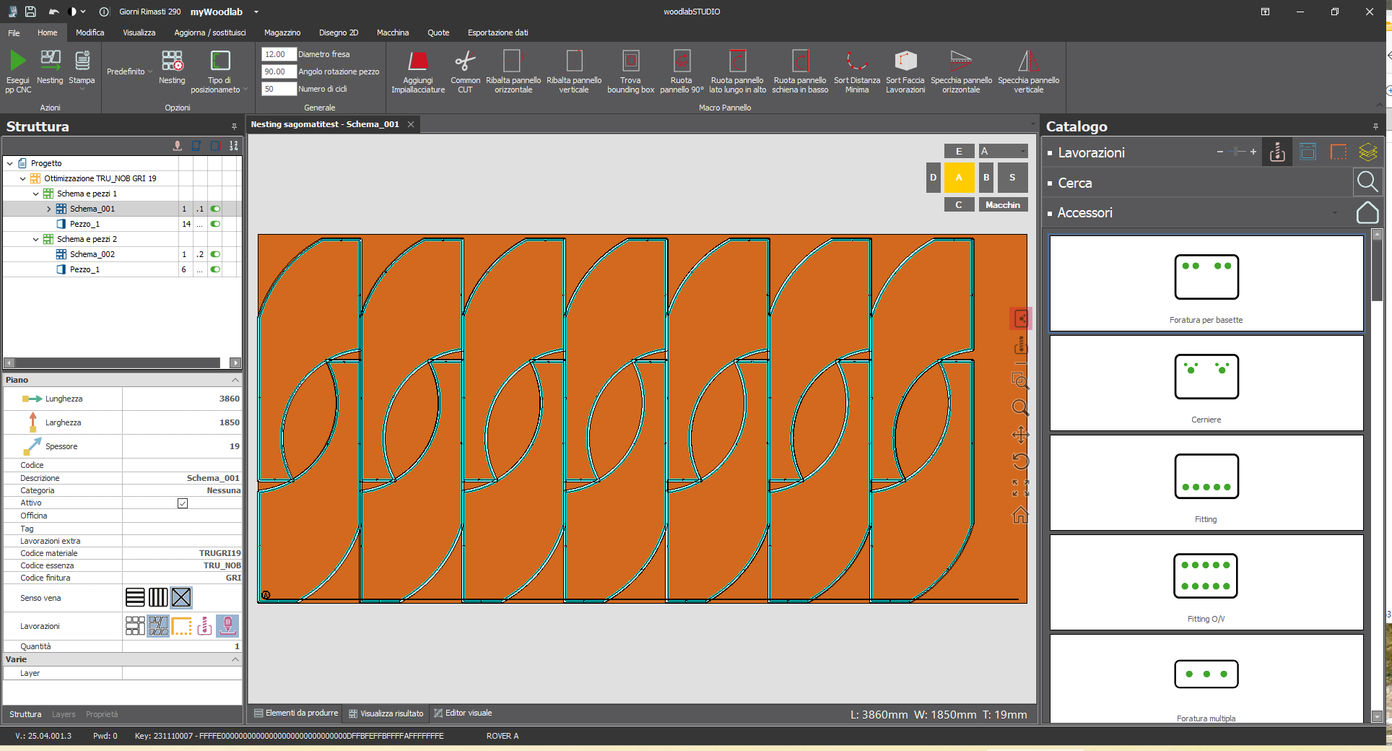This screenshot has width=1392, height=751.
Task: Click the Common CUT icon
Action: [x=465, y=70]
